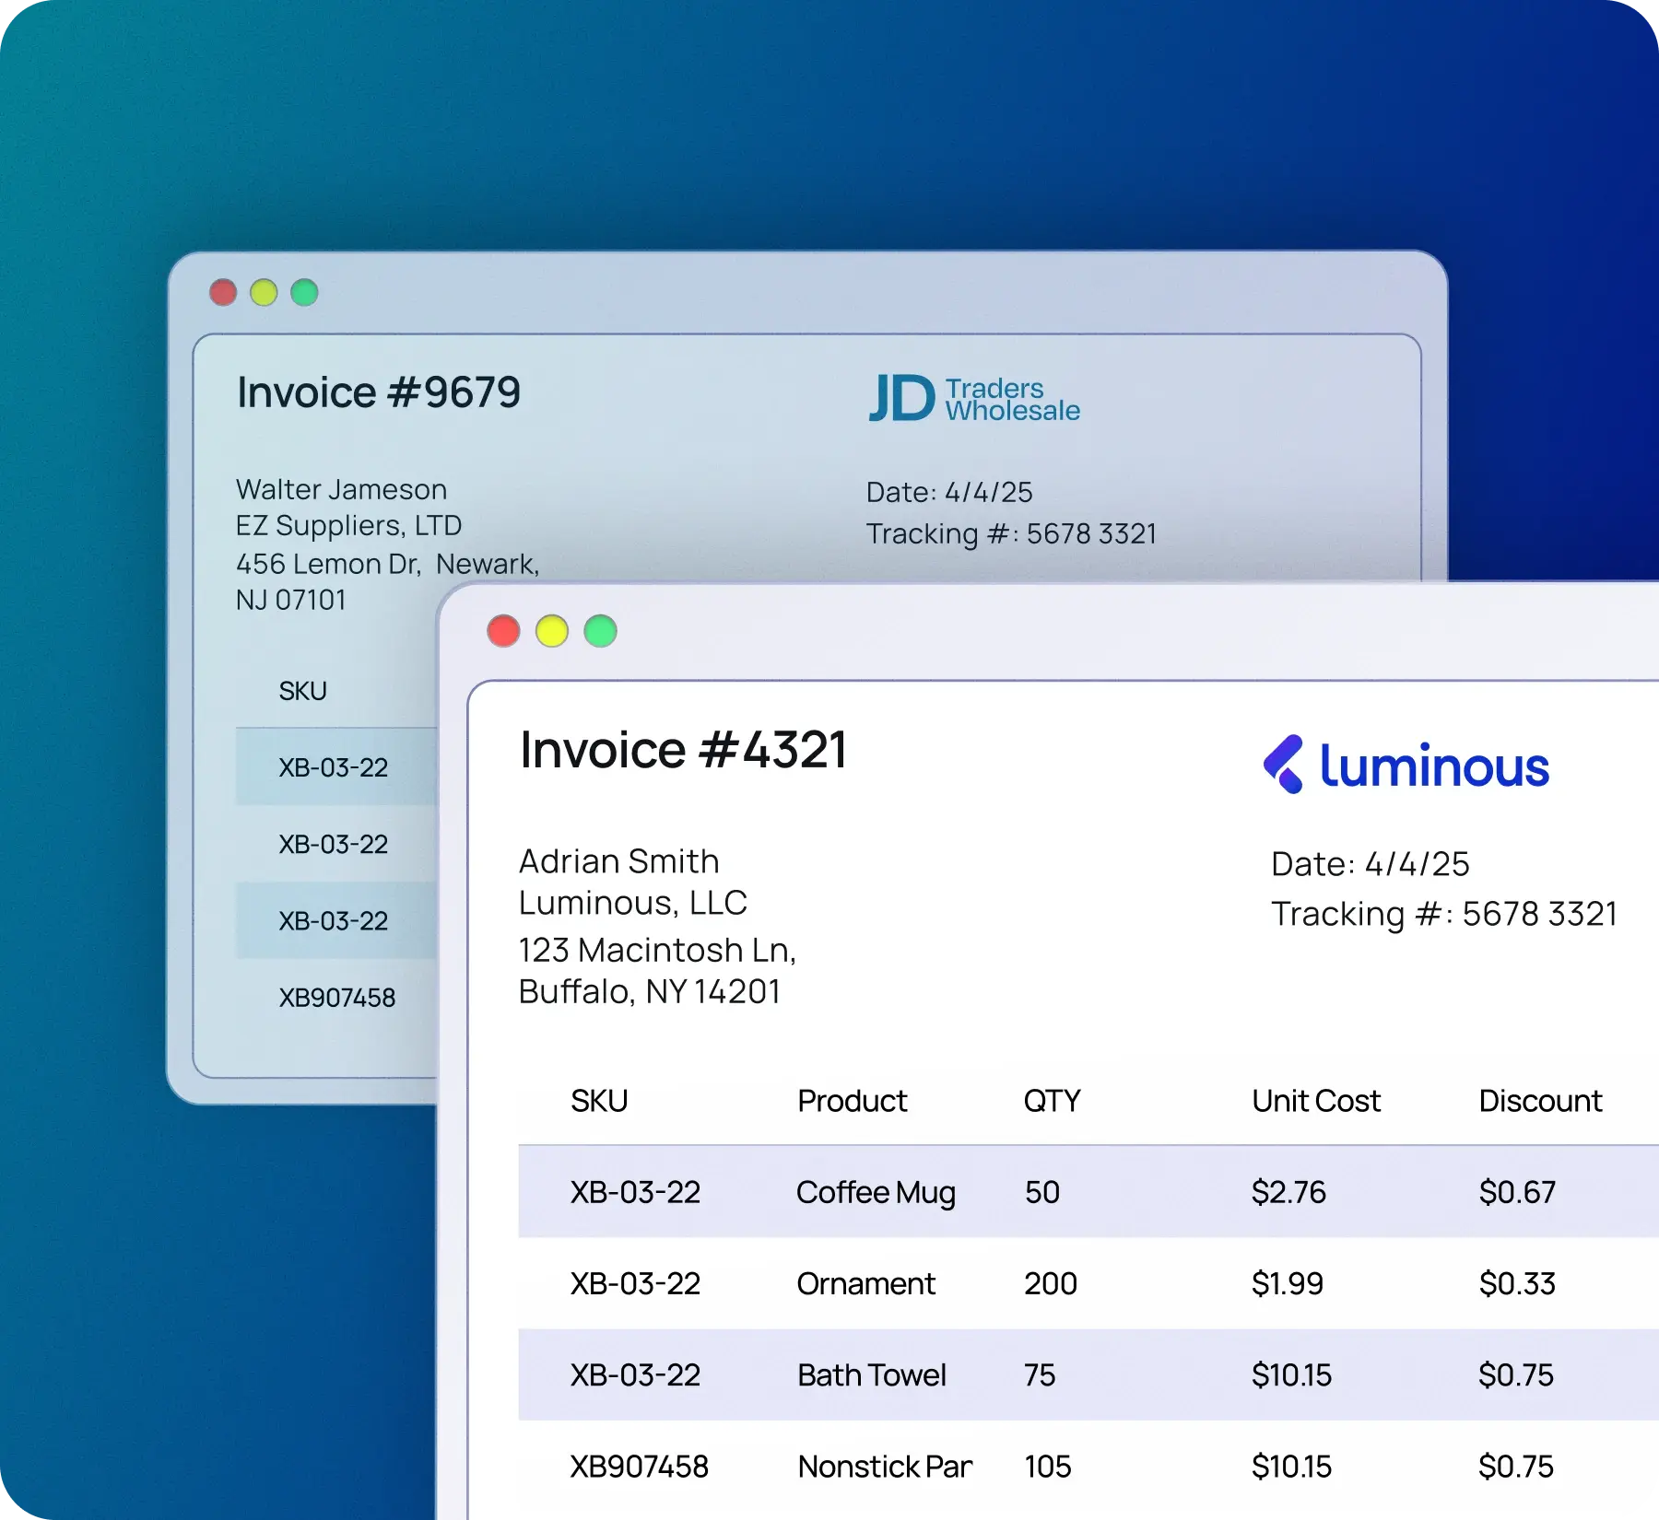Screen dimensions: 1659x1520
Task: Click discount $0.67
Action: tap(1517, 1192)
